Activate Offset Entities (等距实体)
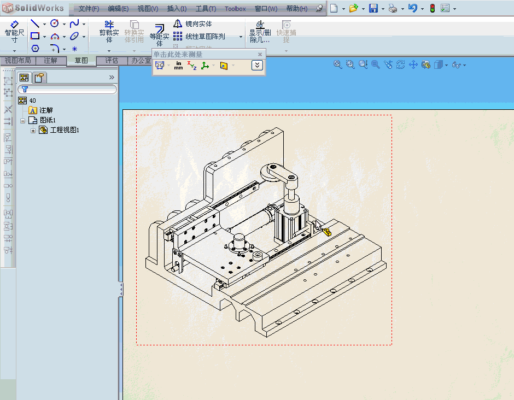Image resolution: width=514 pixels, height=400 pixels. [x=159, y=35]
